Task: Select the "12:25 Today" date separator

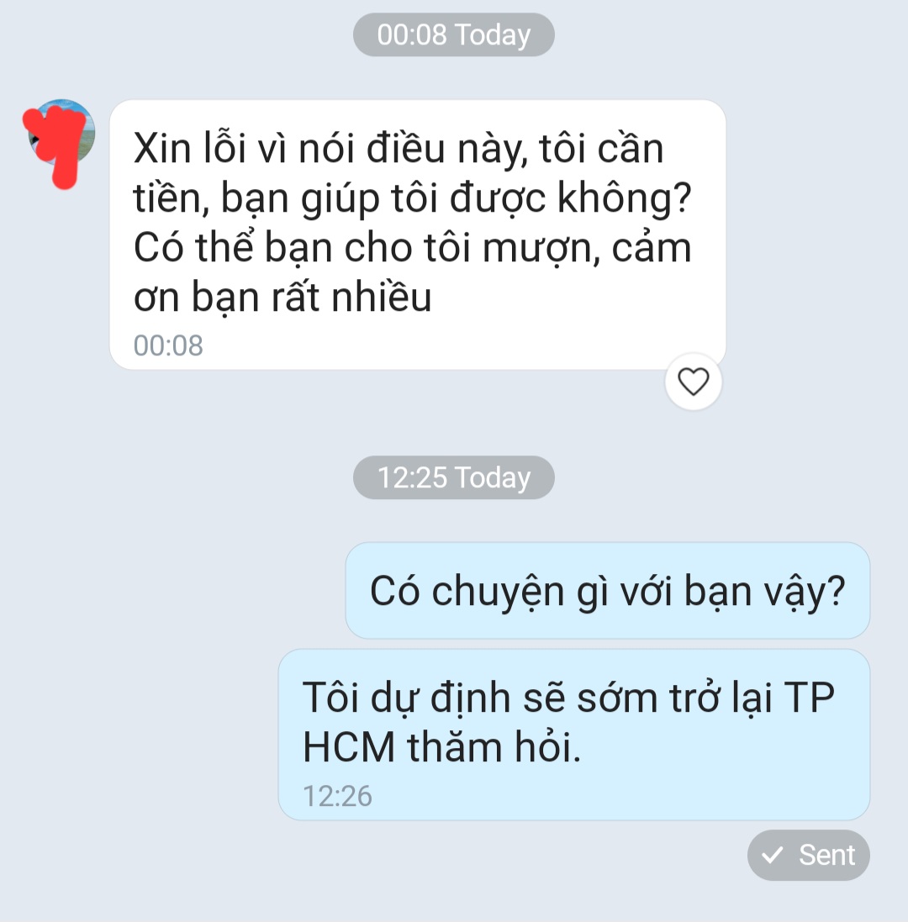Action: click(x=453, y=477)
